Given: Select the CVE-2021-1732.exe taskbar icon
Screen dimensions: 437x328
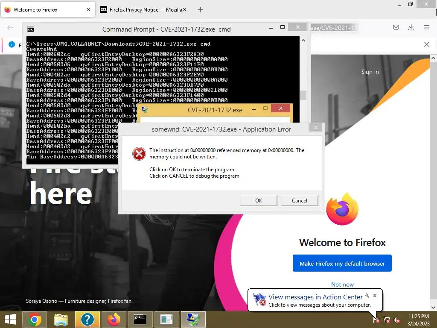Looking at the screenshot, I should pos(193,319).
